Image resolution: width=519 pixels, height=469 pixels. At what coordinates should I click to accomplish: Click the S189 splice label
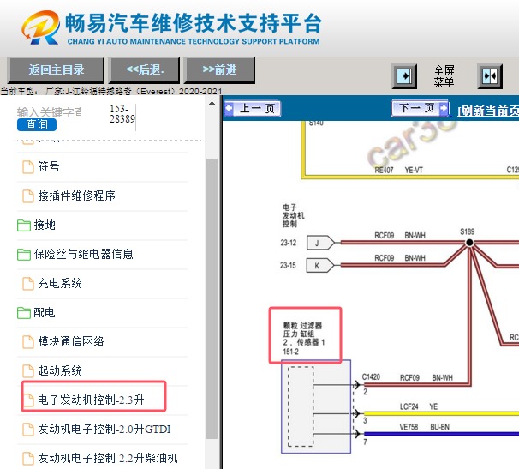(467, 231)
